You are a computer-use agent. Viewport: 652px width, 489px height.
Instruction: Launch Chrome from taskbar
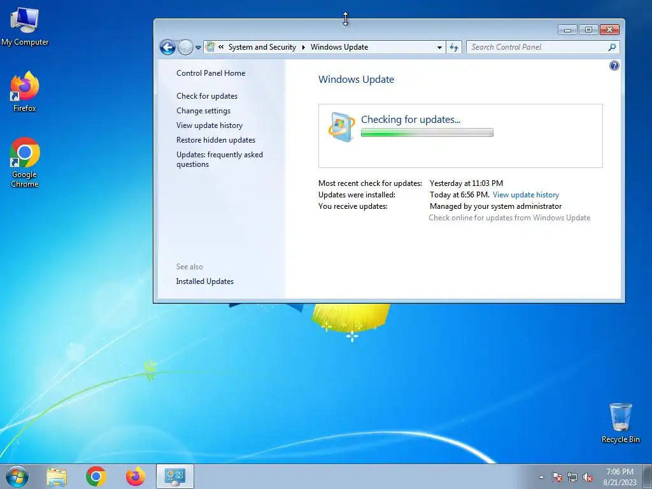tap(96, 476)
